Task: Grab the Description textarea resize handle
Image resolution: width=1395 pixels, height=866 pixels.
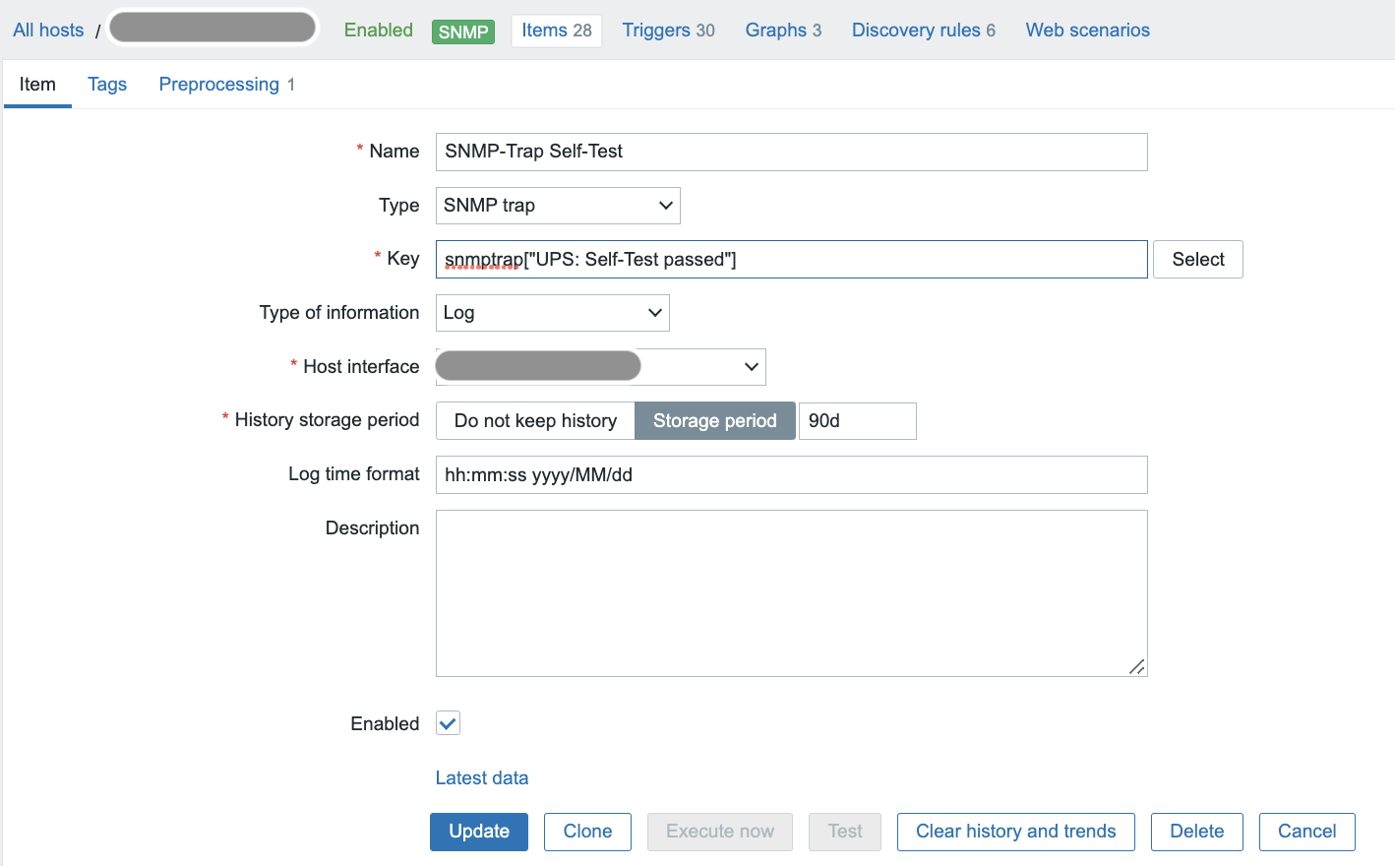Action: tap(1136, 666)
